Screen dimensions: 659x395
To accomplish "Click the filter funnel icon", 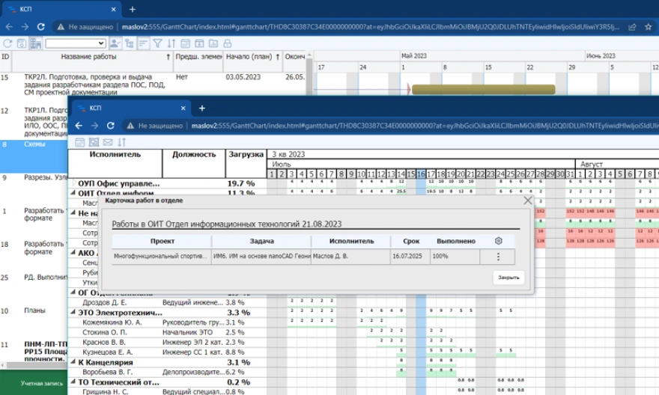I will pos(158,43).
